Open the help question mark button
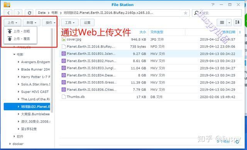247x150 pixels. point(213,5)
